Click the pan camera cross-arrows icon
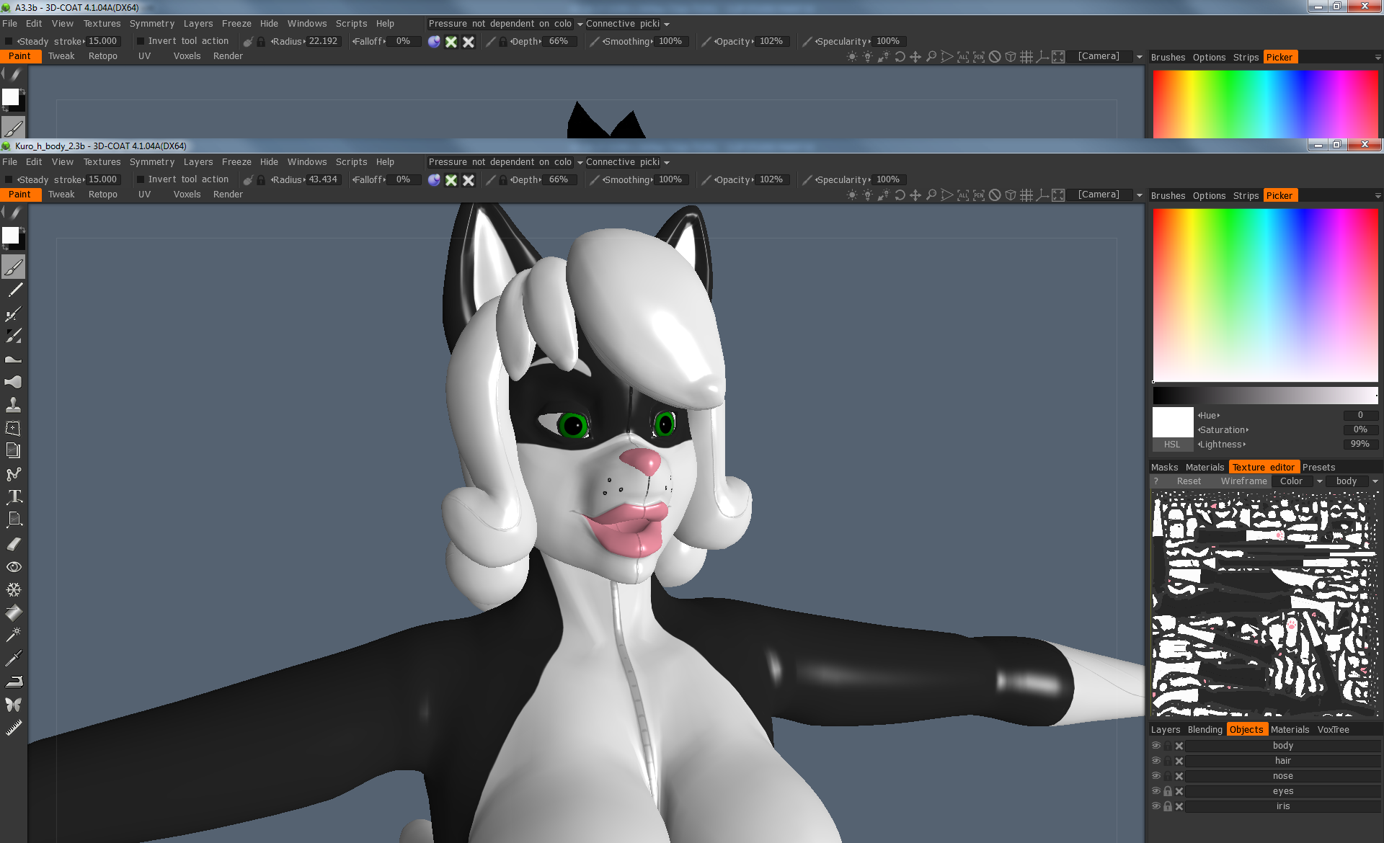 click(915, 195)
